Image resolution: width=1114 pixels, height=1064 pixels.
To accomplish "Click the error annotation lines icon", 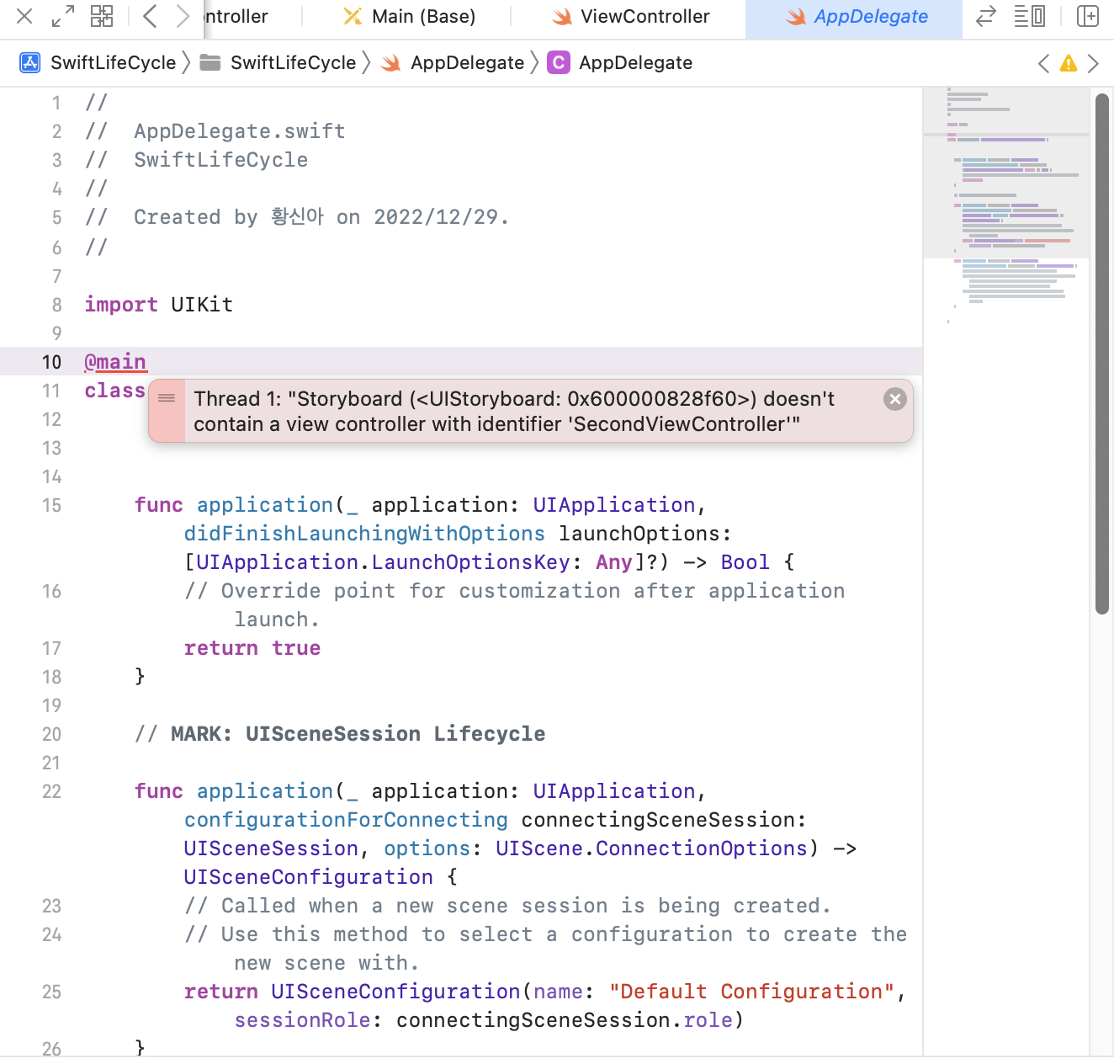I will coord(167,398).
